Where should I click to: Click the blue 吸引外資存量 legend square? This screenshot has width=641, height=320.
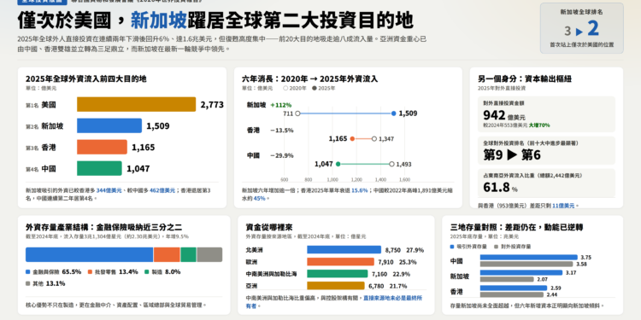[452, 247]
